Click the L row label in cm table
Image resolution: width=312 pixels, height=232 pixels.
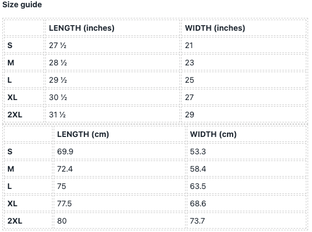click(10, 186)
